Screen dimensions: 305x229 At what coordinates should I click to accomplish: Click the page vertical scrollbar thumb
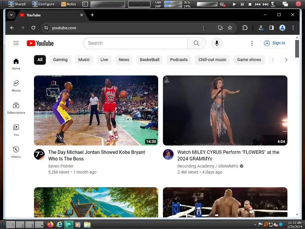pos(297,49)
